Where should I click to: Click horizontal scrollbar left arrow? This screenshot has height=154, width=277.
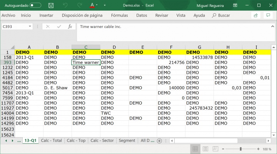(172, 141)
